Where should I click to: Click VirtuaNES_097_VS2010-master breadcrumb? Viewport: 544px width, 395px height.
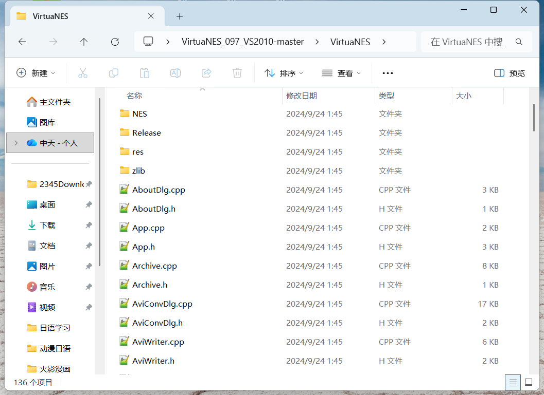(x=242, y=42)
